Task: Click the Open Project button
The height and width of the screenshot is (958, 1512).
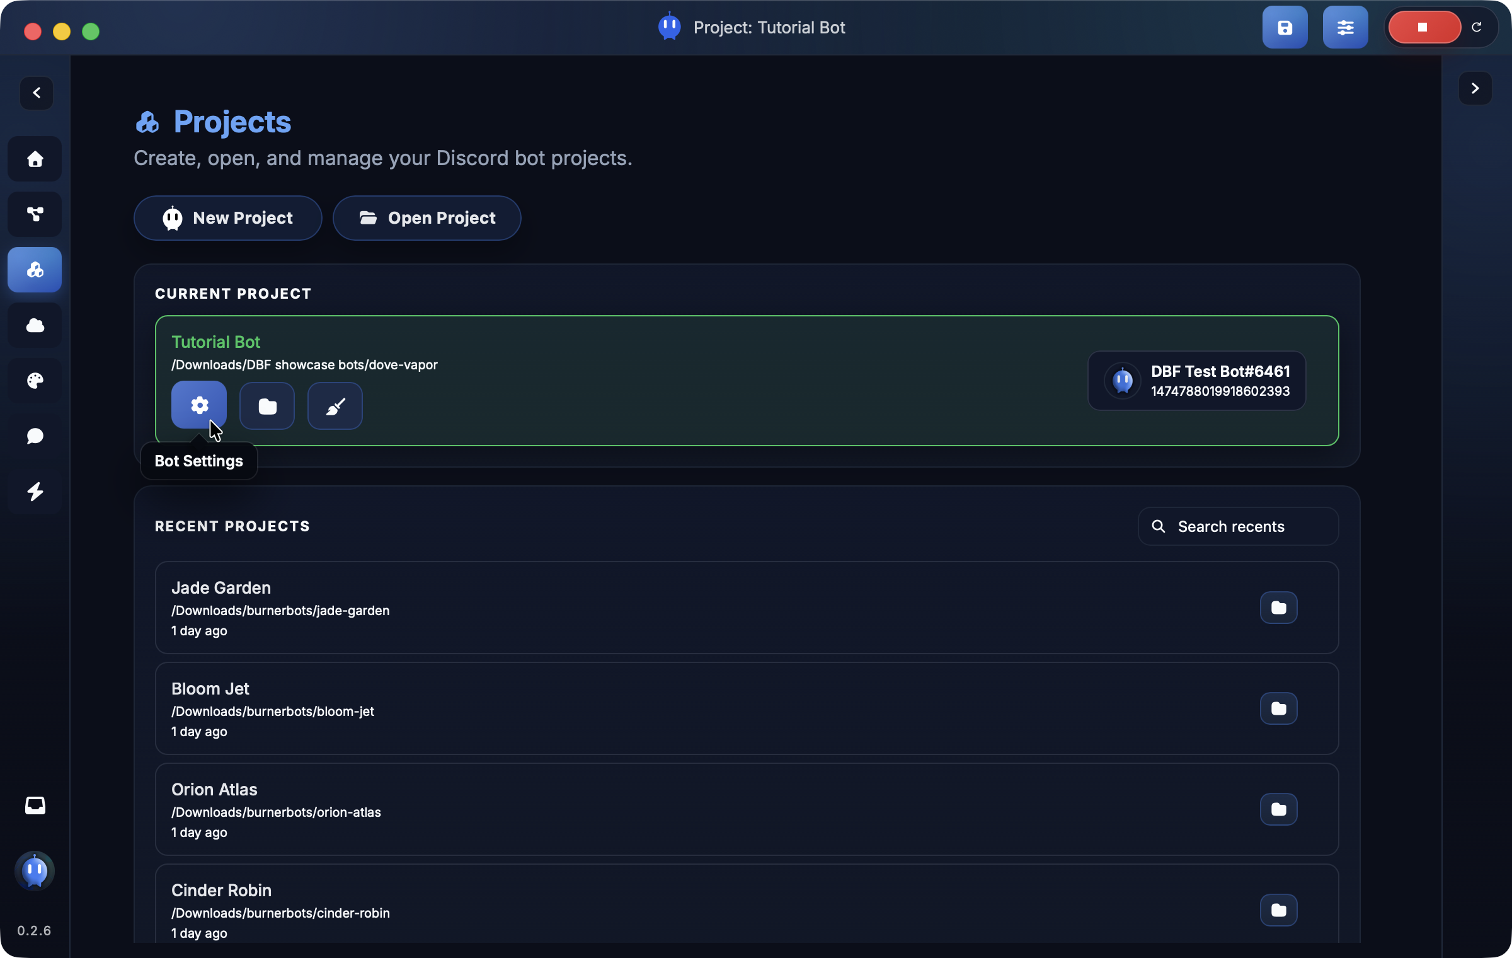Action: [427, 218]
